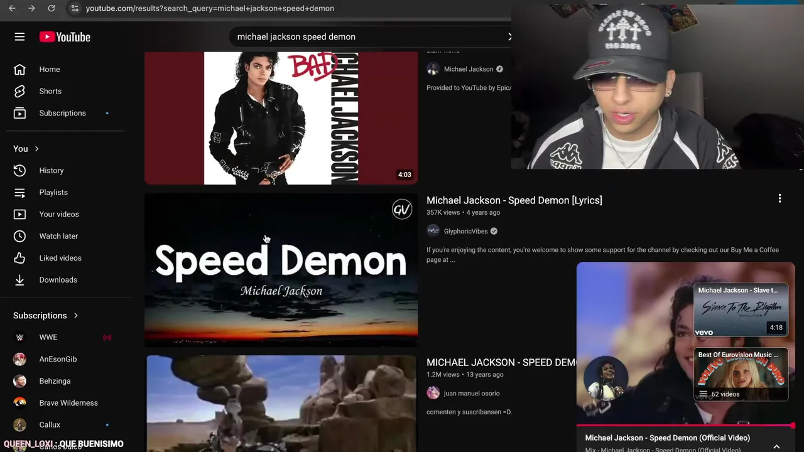
Task: Click the '357K views' text
Action: point(443,213)
